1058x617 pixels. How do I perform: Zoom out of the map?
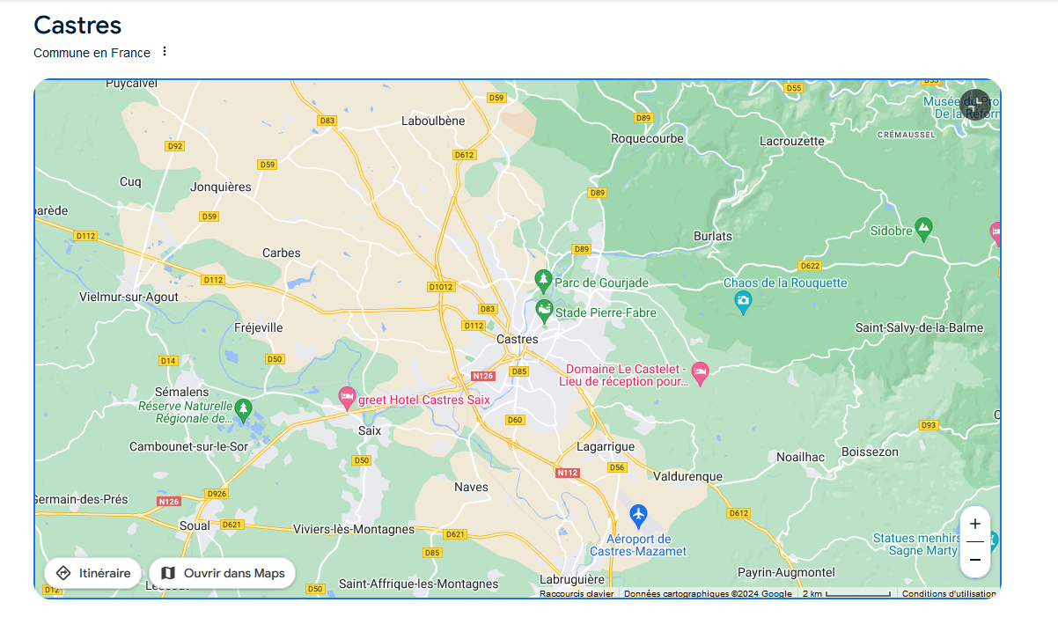click(974, 560)
